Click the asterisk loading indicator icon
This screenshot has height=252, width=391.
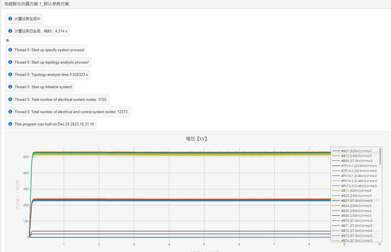pos(8,41)
